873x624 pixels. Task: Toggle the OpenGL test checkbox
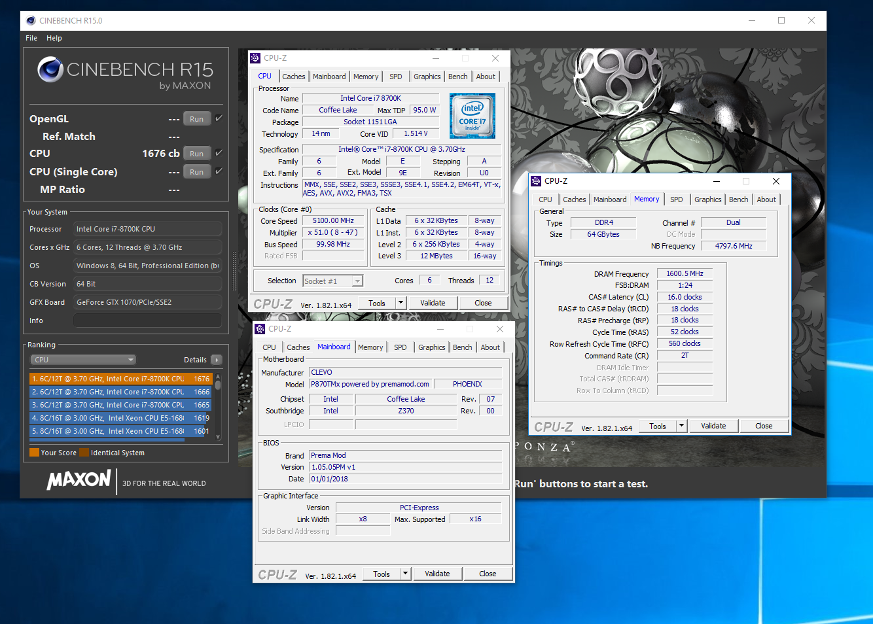pyautogui.click(x=219, y=118)
